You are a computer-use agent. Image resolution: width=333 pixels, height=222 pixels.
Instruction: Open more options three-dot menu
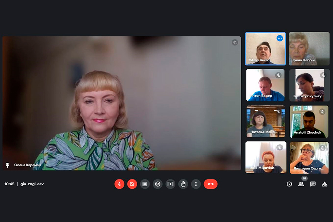[196, 184]
